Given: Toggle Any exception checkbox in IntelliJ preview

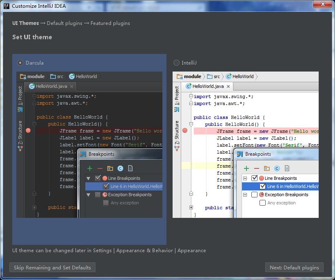Looking at the screenshot, I should tap(263, 203).
